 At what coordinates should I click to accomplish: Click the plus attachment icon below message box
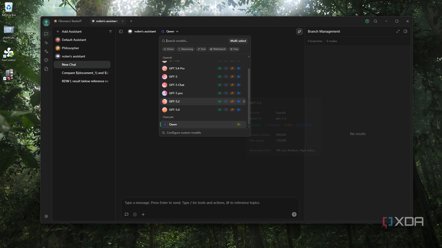click(x=143, y=215)
